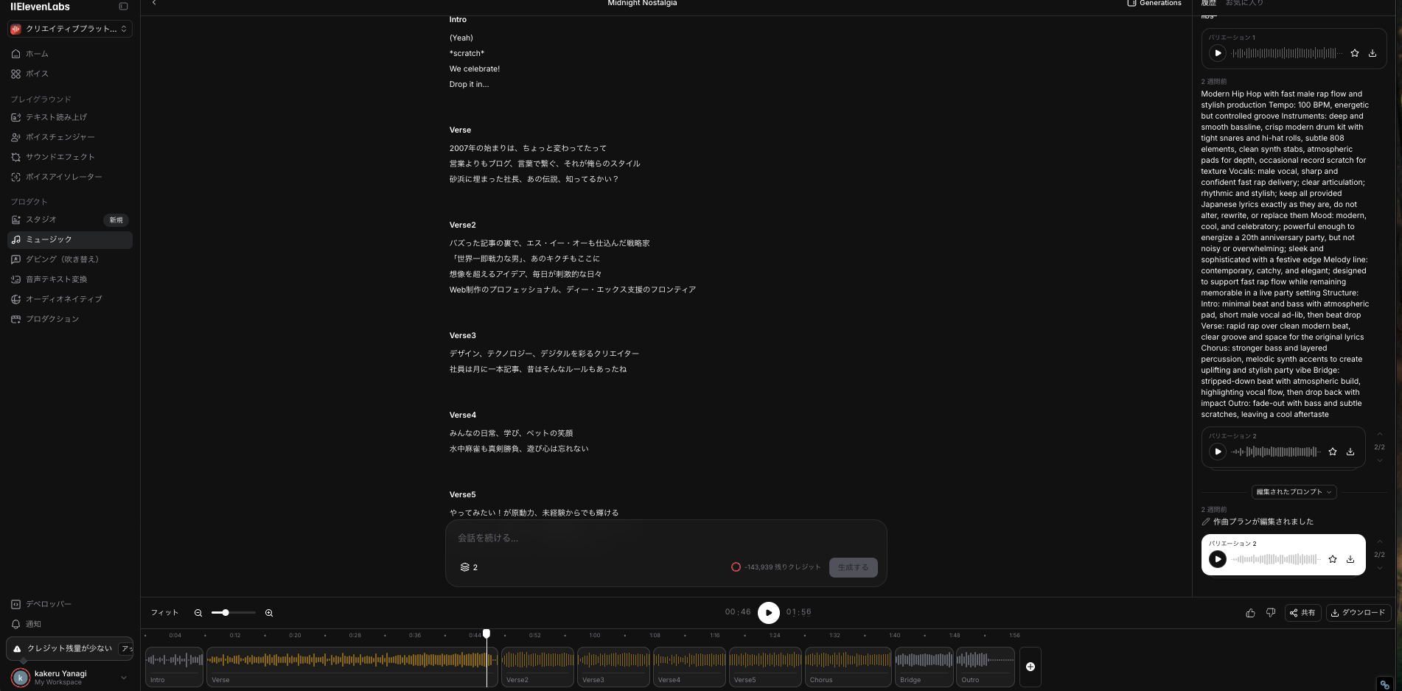Star the highlighted white バリエーション 2 card
Image resolution: width=1402 pixels, height=691 pixels.
[1333, 559]
